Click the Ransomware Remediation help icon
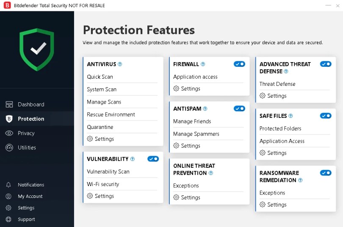343x227 pixels. coord(300,180)
